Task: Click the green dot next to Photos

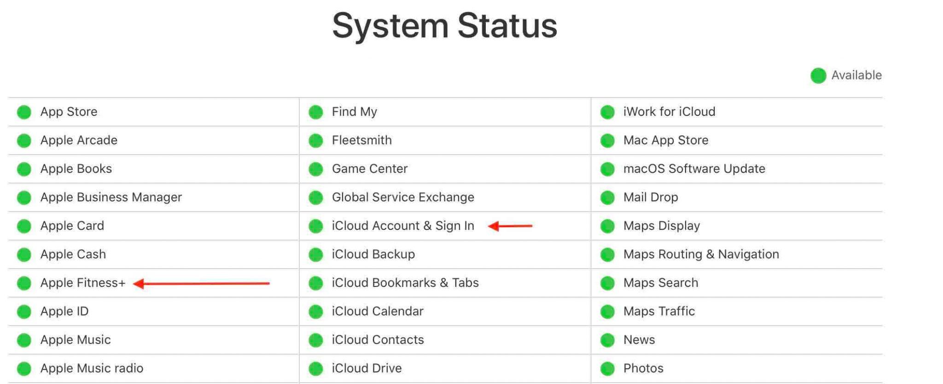Action: pyautogui.click(x=607, y=369)
